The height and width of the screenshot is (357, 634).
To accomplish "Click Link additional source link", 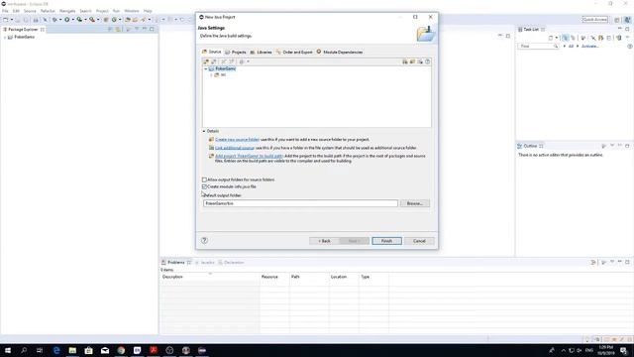I will [235, 148].
